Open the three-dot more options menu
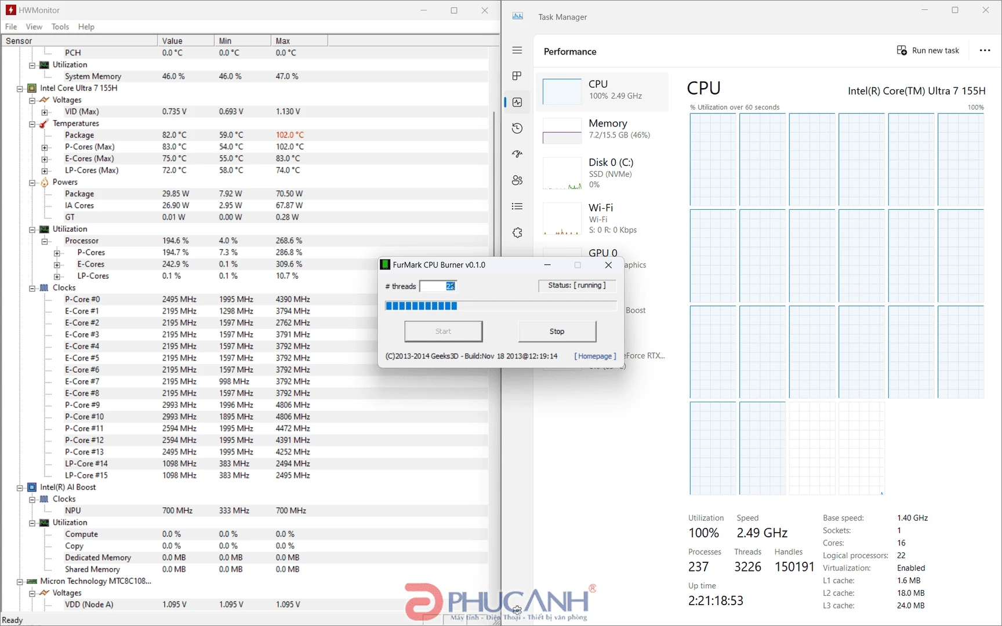Viewport: 1002px width, 626px height. (985, 50)
